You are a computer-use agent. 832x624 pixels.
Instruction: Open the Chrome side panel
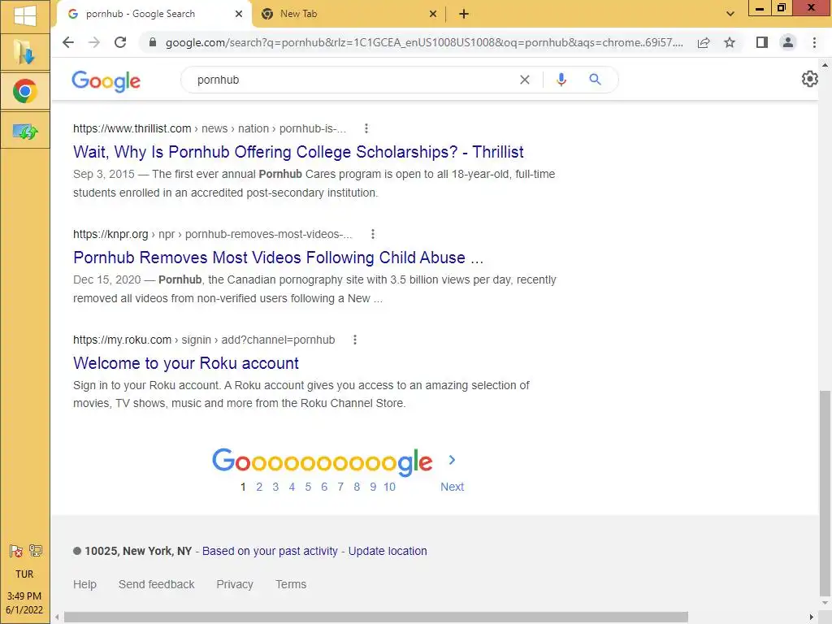762,42
